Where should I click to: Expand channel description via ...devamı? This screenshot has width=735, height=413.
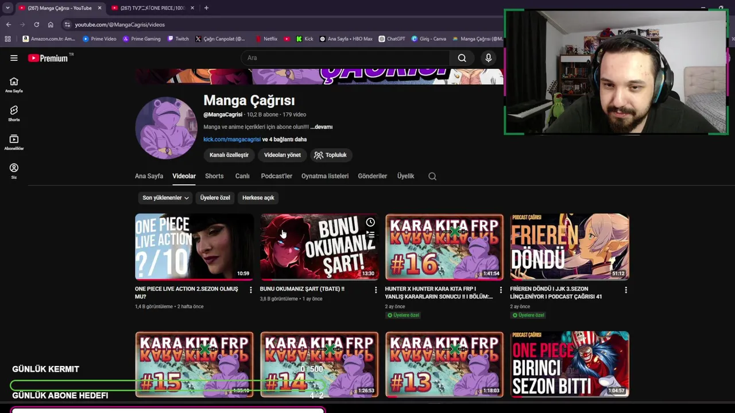pos(322,127)
